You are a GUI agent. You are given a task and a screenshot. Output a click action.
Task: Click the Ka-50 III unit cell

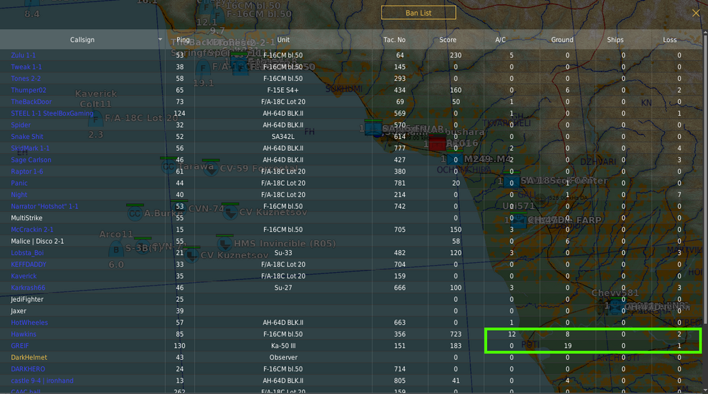(283, 346)
